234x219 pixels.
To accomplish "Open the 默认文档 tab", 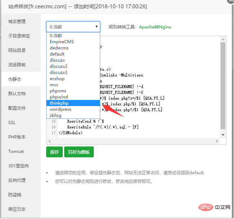I will coord(21,93).
